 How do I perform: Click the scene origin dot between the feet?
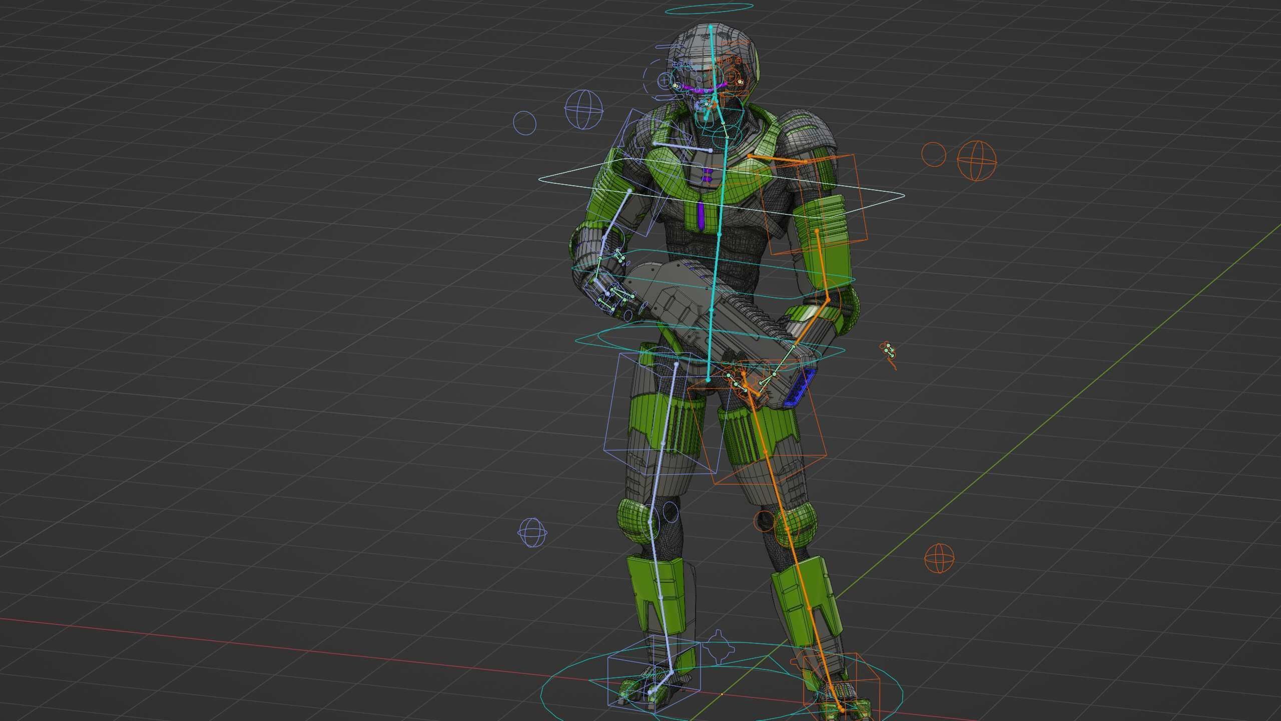pos(722,694)
